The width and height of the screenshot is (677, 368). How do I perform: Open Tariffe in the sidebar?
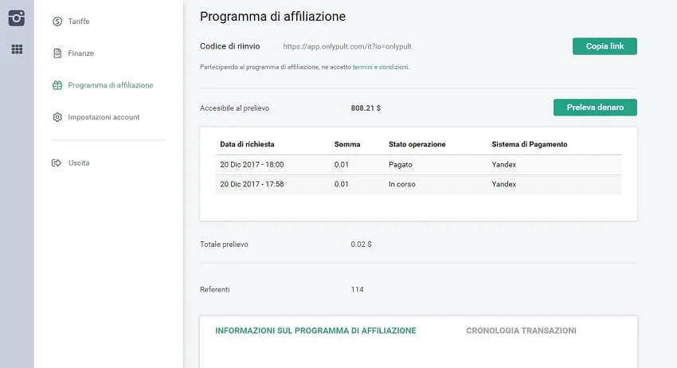[79, 22]
